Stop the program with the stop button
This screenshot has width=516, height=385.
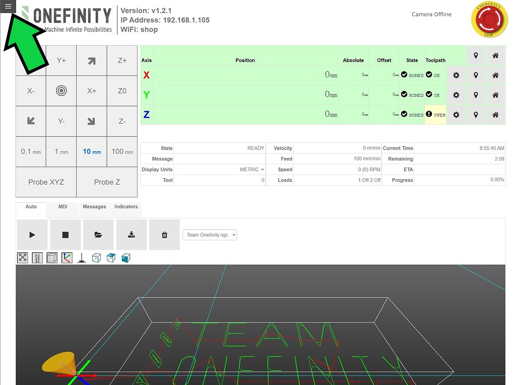(65, 235)
